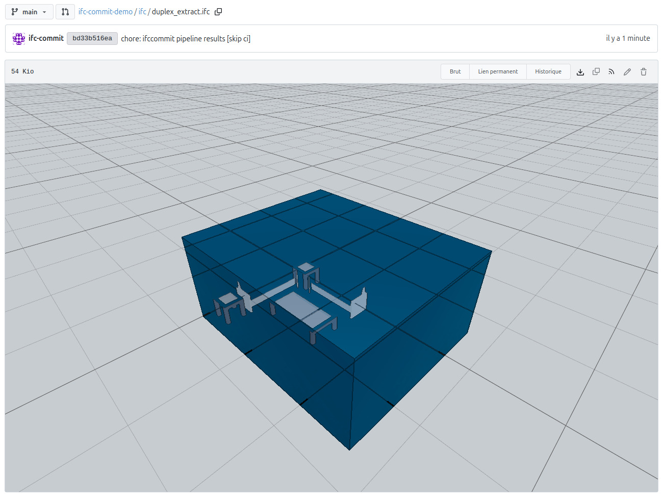Open the commit message pipeline results link

[x=186, y=39]
